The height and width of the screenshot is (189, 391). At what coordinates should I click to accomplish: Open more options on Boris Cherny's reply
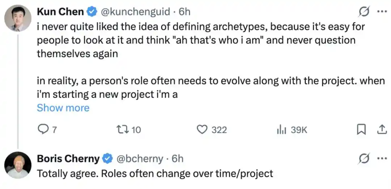point(382,158)
